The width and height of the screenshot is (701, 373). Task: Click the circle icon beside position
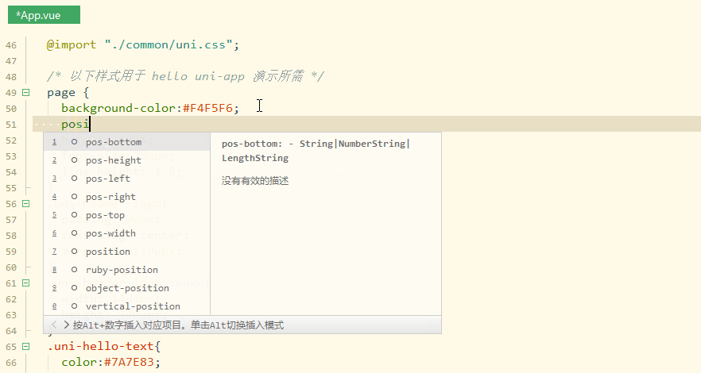(x=74, y=252)
